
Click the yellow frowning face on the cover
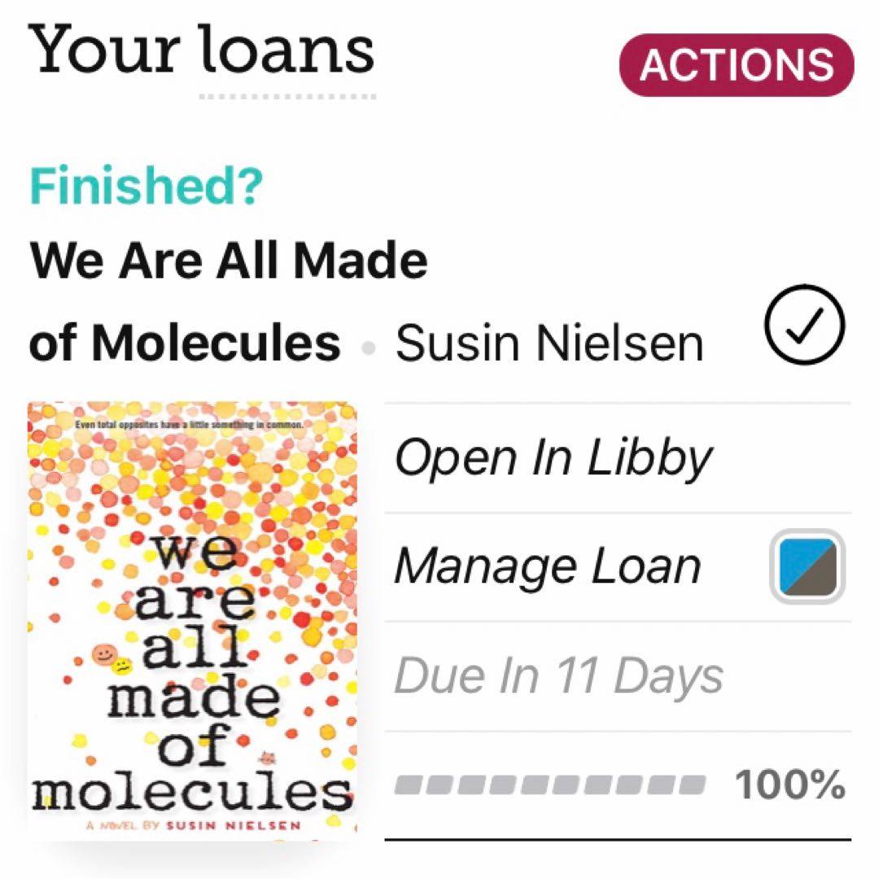pyautogui.click(x=122, y=666)
